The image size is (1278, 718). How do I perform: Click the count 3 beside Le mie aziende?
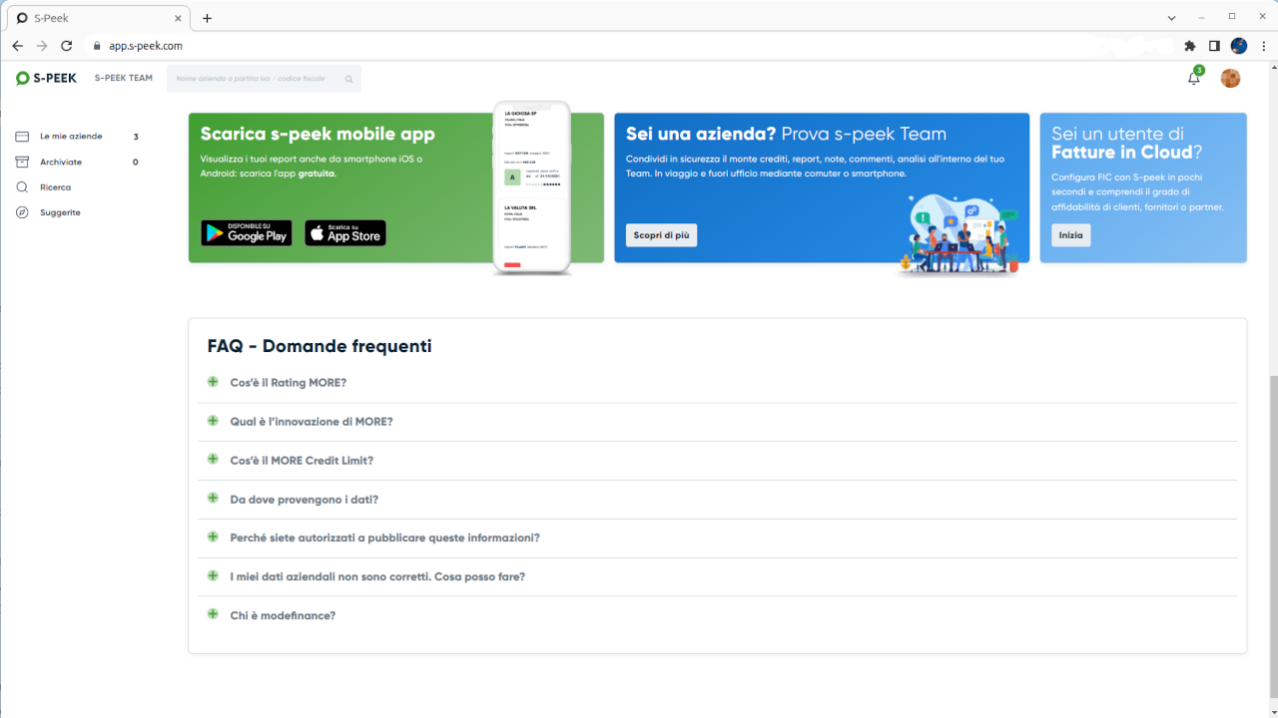(136, 137)
